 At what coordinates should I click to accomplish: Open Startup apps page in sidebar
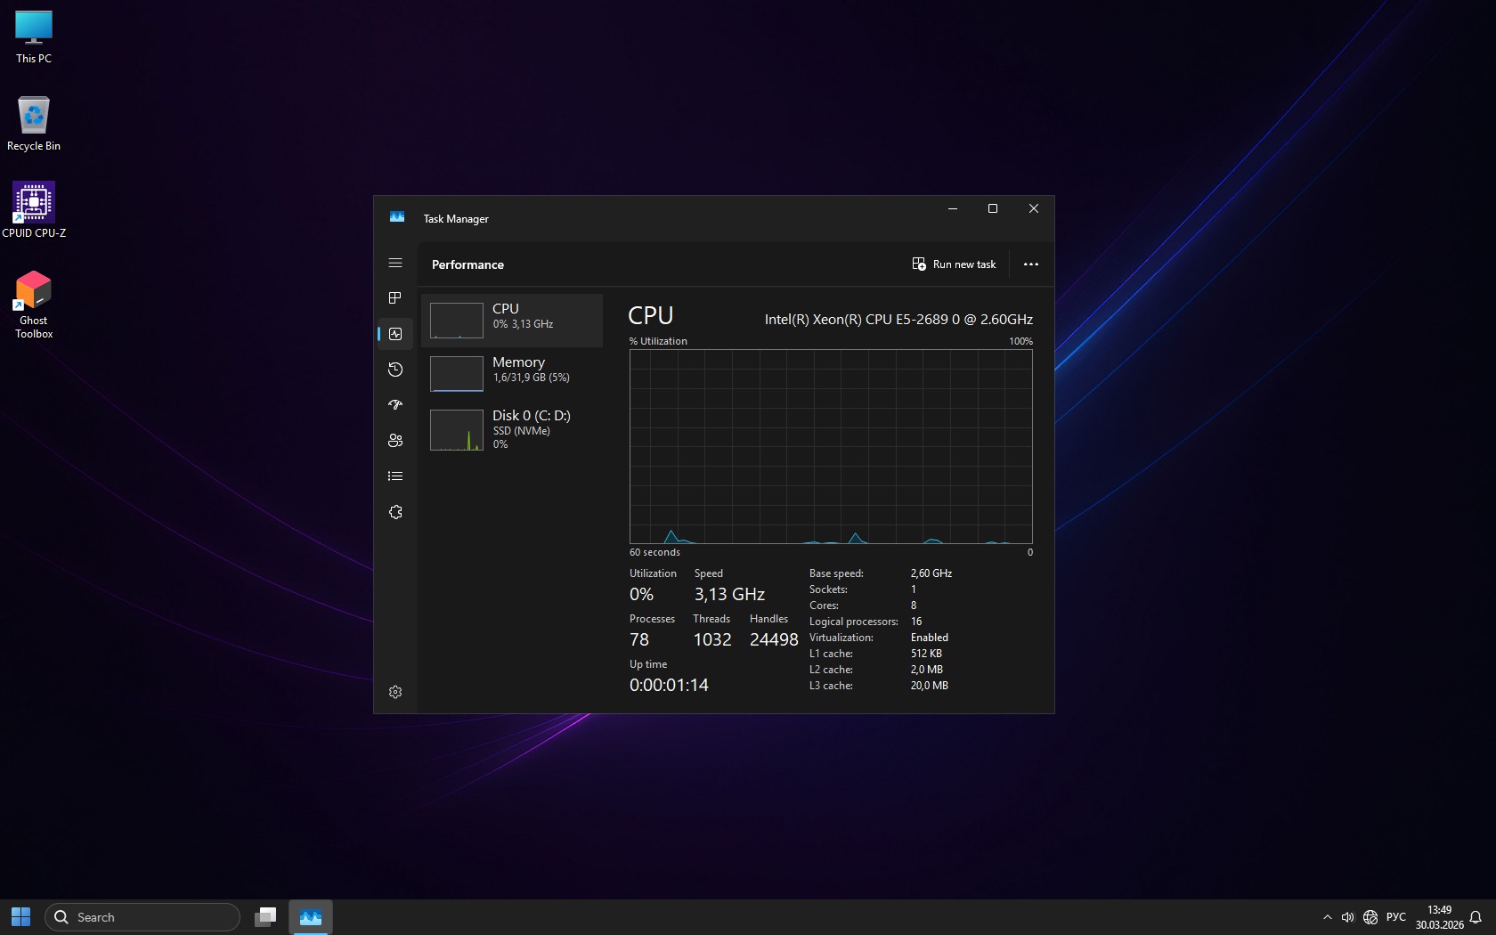click(x=395, y=405)
